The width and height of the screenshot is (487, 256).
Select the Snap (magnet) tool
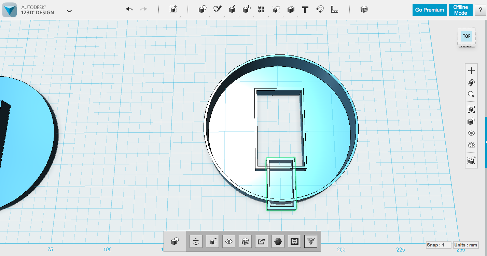320,9
